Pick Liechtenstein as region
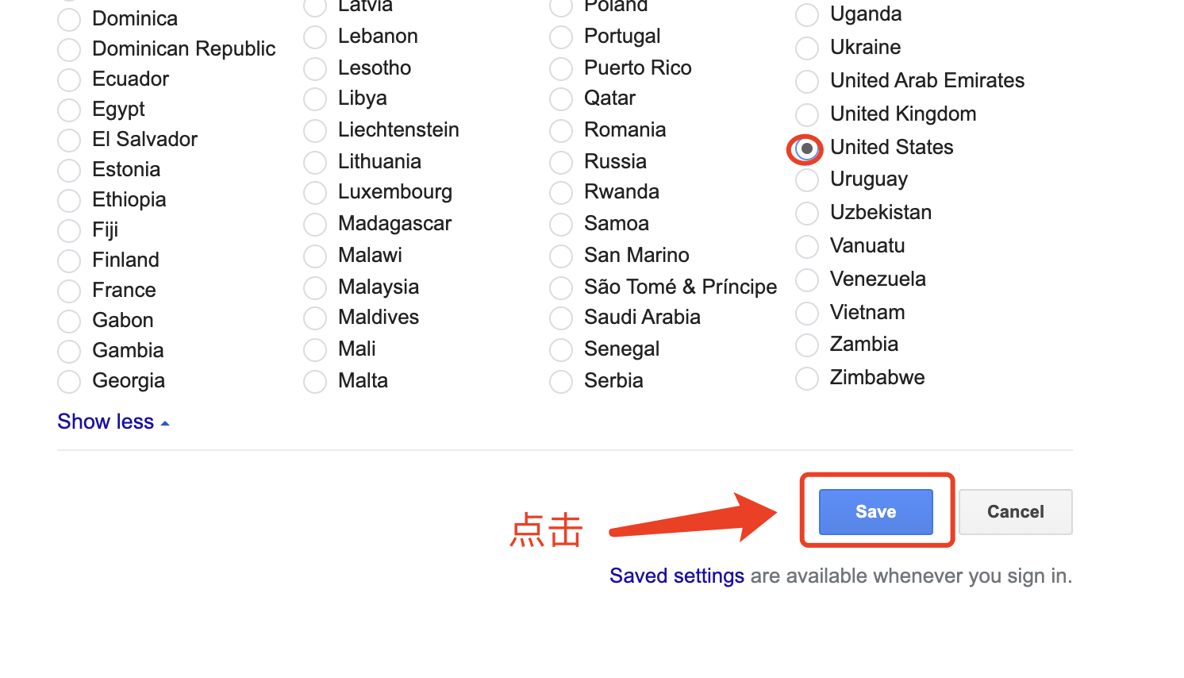The width and height of the screenshot is (1184, 678). point(314,130)
